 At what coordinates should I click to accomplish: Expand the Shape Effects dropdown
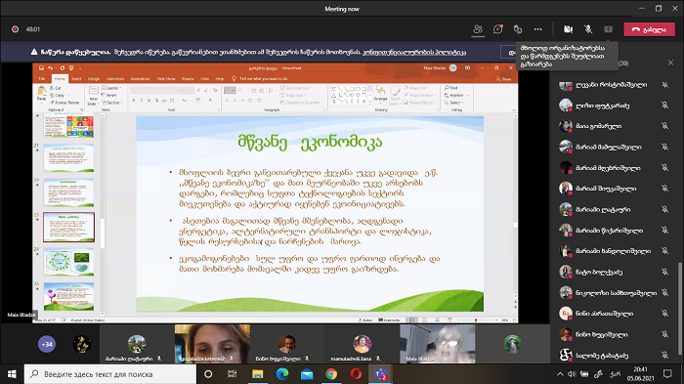point(419,103)
